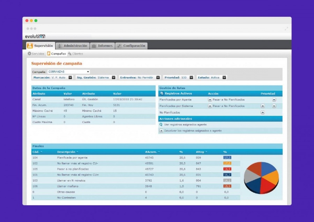Viewport: 314px width, 222px height.
Task: Click the Devolver registros arrow icon
Action: click(x=161, y=131)
